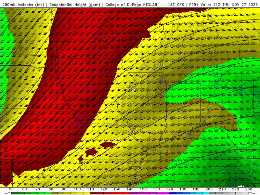Select the bright red swatch between 130 and 140

coord(127,193)
